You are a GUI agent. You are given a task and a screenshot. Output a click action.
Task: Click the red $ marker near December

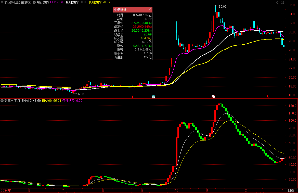tap(267, 97)
